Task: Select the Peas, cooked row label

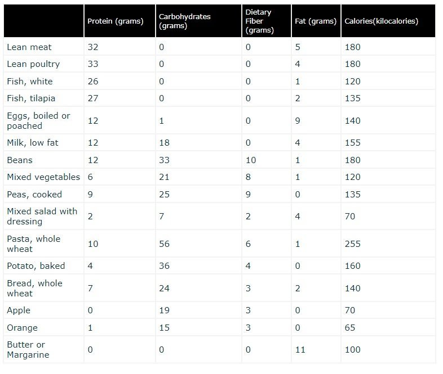Action: (34, 194)
